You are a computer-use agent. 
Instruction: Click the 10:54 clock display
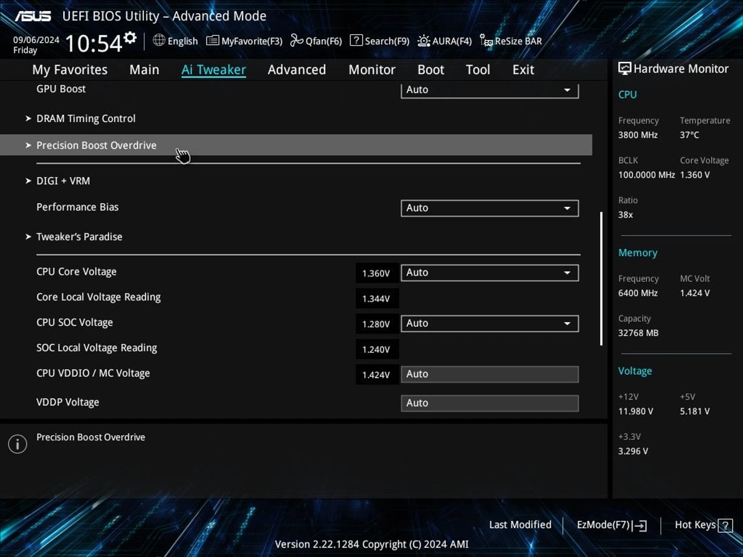click(94, 43)
